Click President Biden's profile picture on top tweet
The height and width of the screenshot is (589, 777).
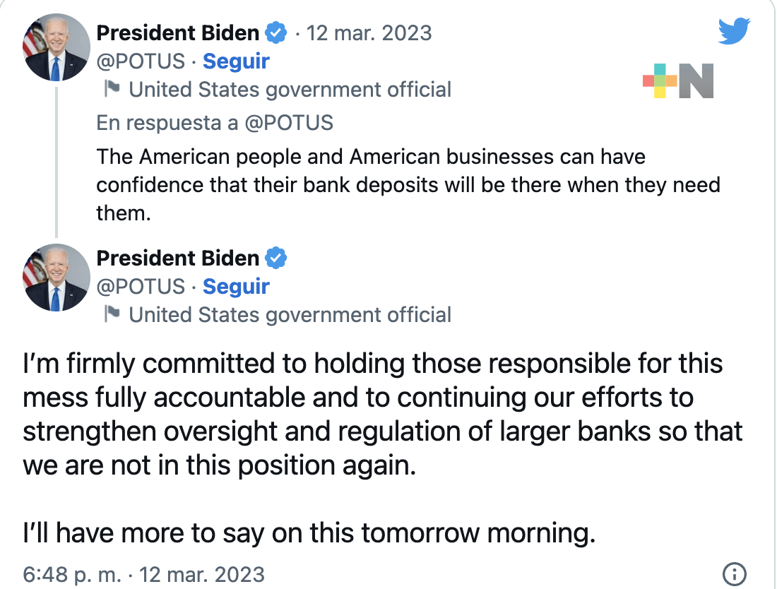(x=56, y=47)
